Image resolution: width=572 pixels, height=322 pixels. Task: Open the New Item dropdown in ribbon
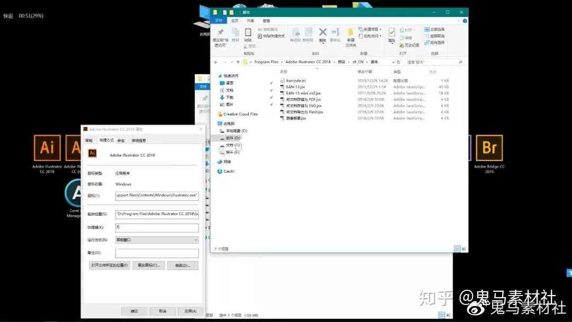point(370,29)
